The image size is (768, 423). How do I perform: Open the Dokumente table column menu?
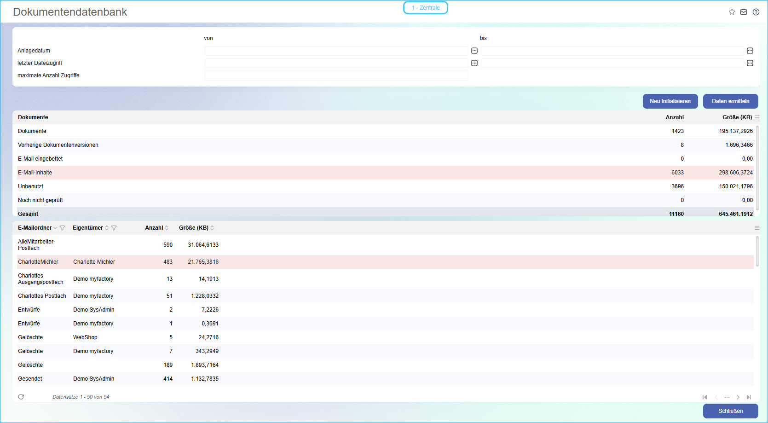(x=757, y=117)
